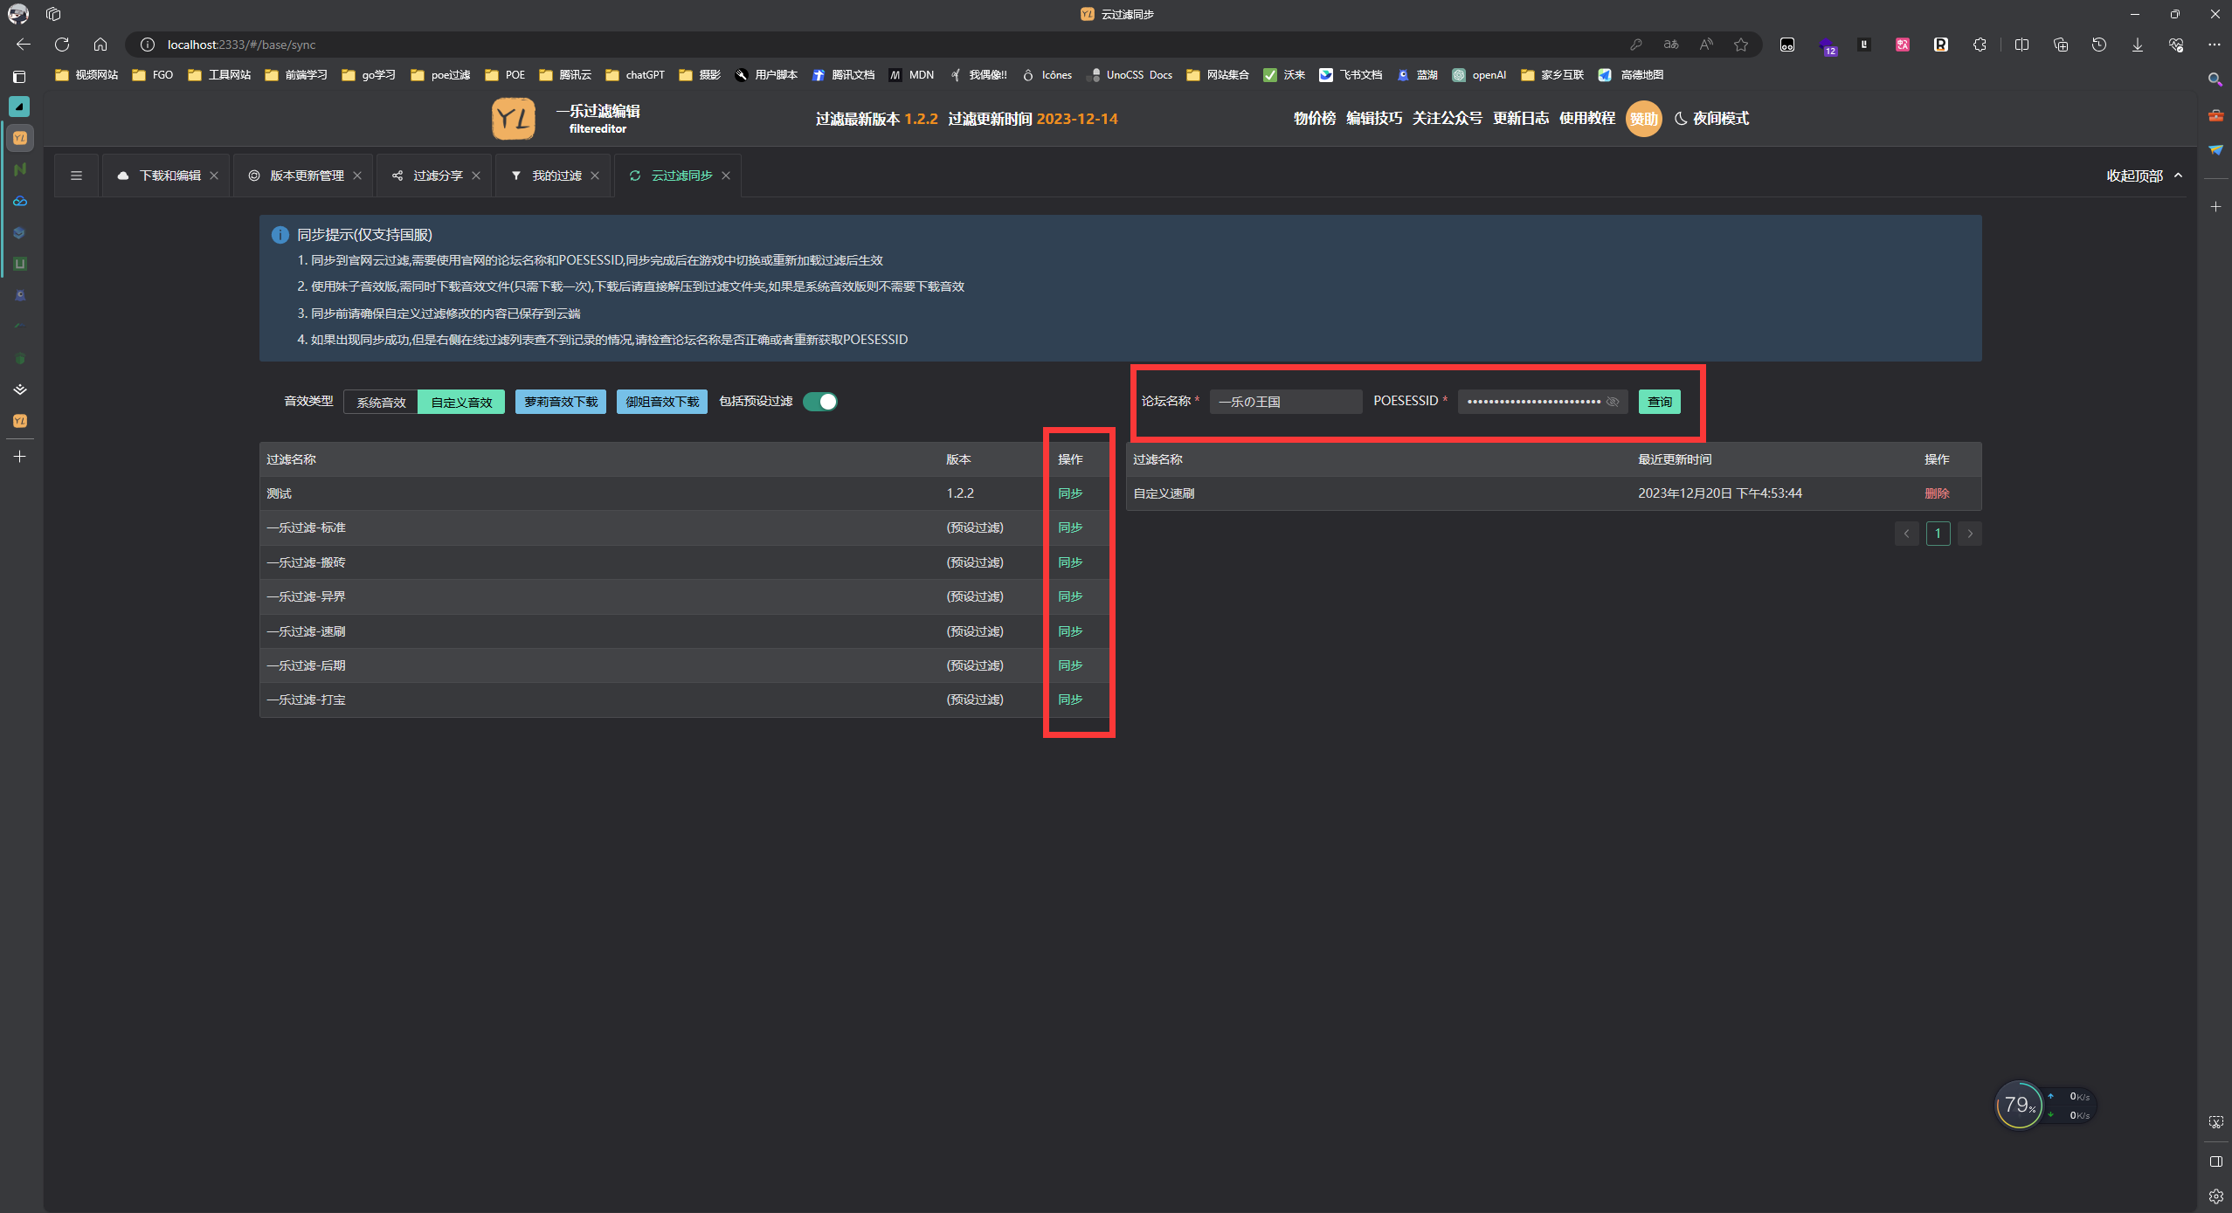Open 使用教程 menu item
Image resolution: width=2232 pixels, height=1213 pixels.
1587,119
